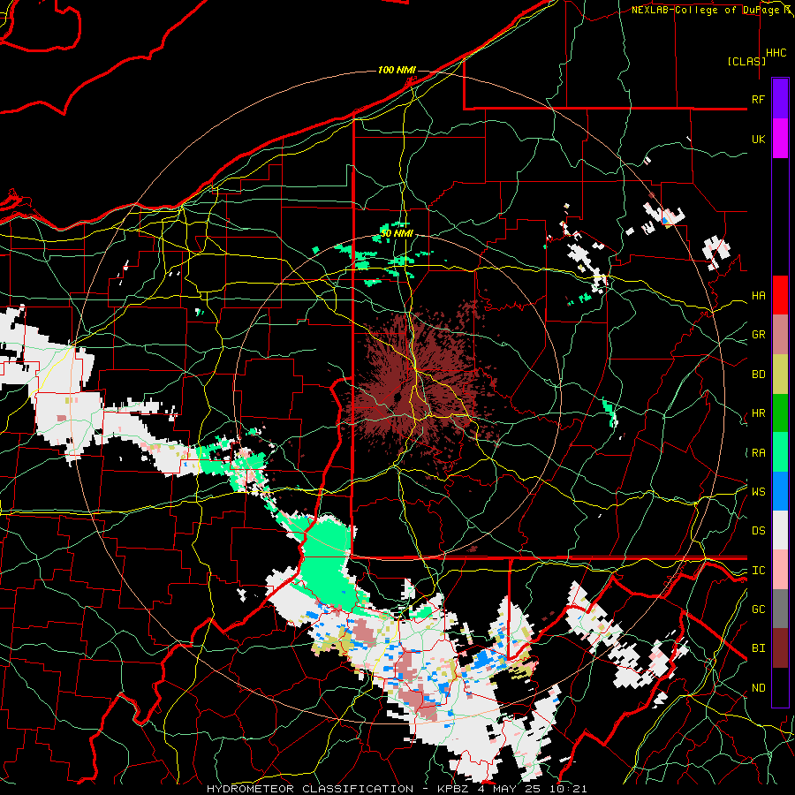The width and height of the screenshot is (795, 795).
Task: Click the Hydrometeor Classification KPBZ title caption
Action: tap(397, 789)
